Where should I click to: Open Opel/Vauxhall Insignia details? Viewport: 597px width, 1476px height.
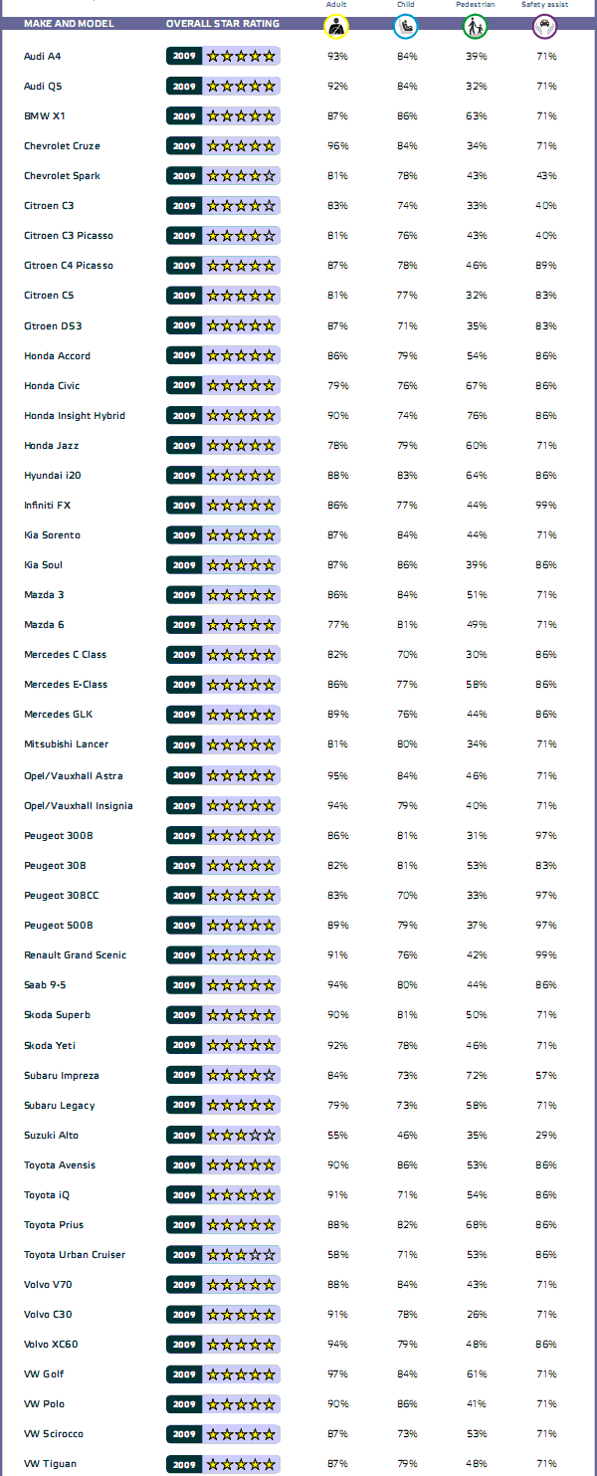pos(78,806)
